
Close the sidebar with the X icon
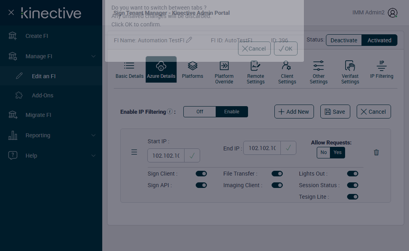[x=11, y=12]
